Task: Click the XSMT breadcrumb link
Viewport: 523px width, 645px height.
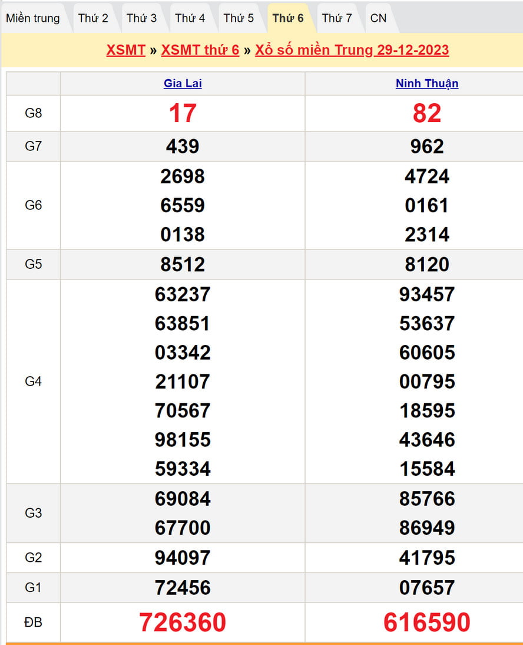Action: click(x=125, y=50)
